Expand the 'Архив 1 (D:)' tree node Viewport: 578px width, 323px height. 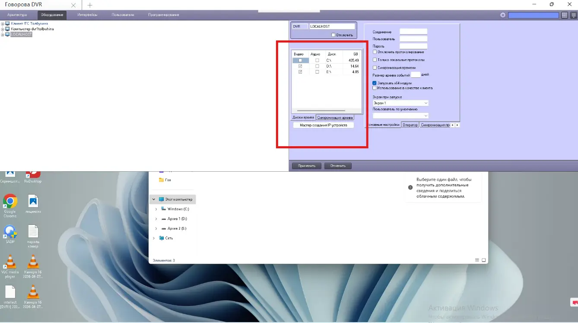[x=156, y=219]
